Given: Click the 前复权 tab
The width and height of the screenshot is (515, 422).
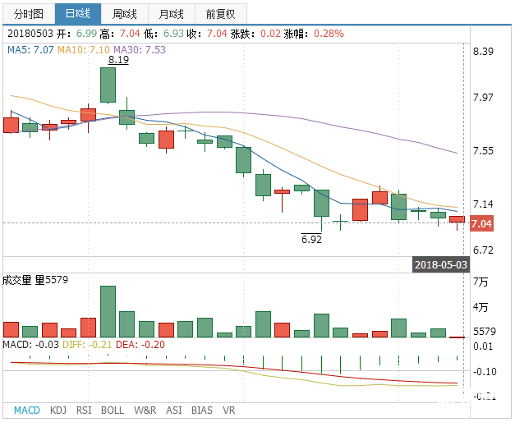Looking at the screenshot, I should point(221,14).
